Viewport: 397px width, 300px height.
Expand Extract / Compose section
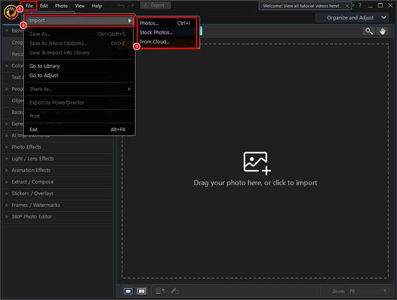58,182
